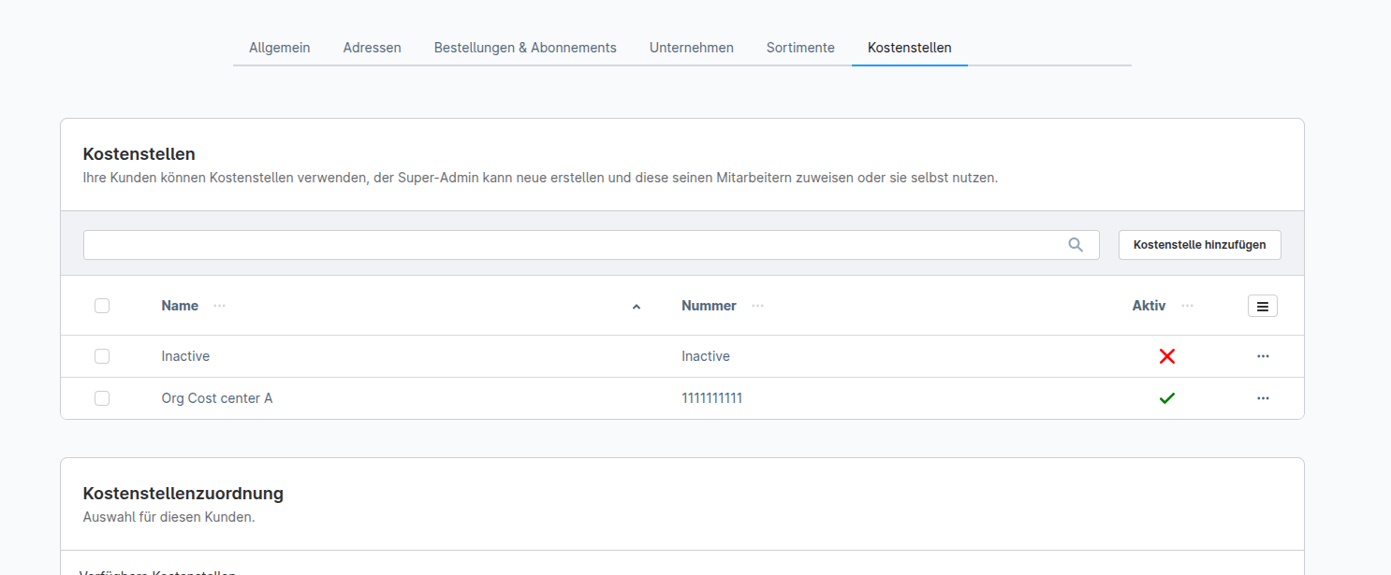Toggle Name column sort arrow
1391x575 pixels.
click(637, 307)
